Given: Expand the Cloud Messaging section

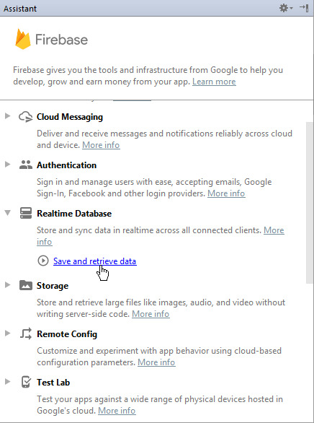Looking at the screenshot, I should click(7, 116).
